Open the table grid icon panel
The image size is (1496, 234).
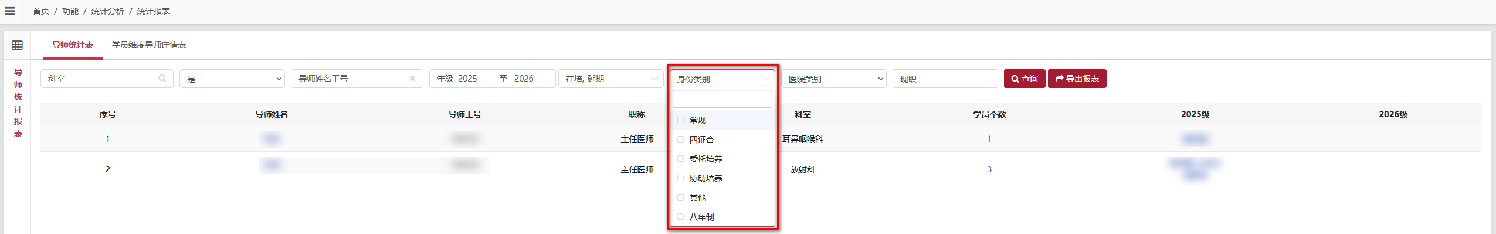pyautogui.click(x=17, y=45)
